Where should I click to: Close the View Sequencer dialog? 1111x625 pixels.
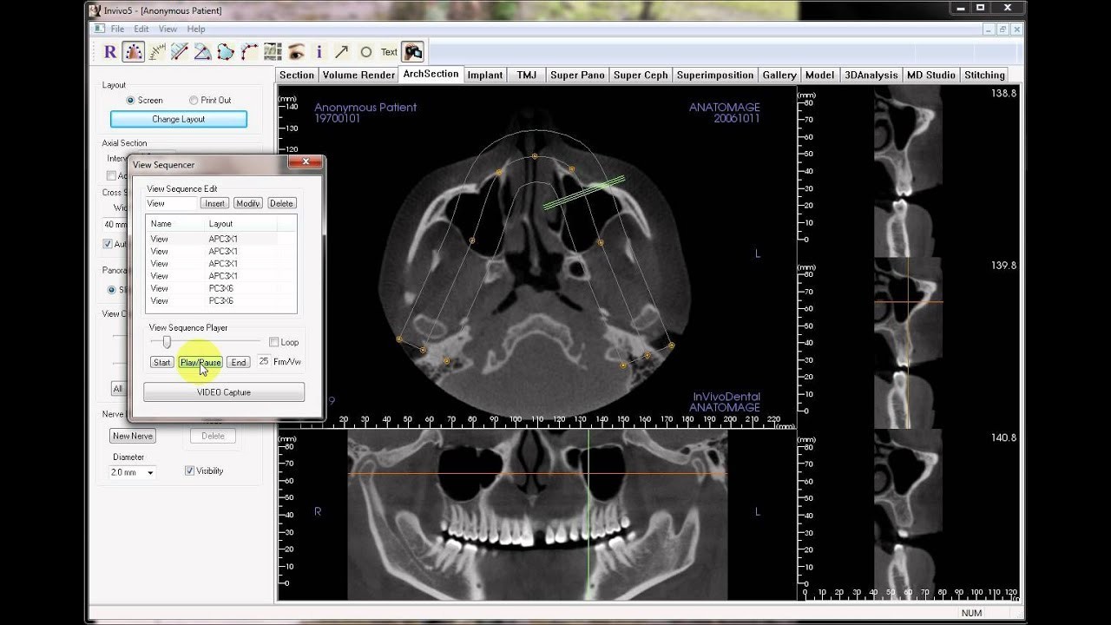[306, 162]
